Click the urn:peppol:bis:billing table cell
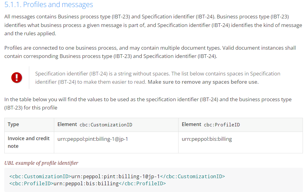This screenshot has height=192, width=306. coord(240,142)
